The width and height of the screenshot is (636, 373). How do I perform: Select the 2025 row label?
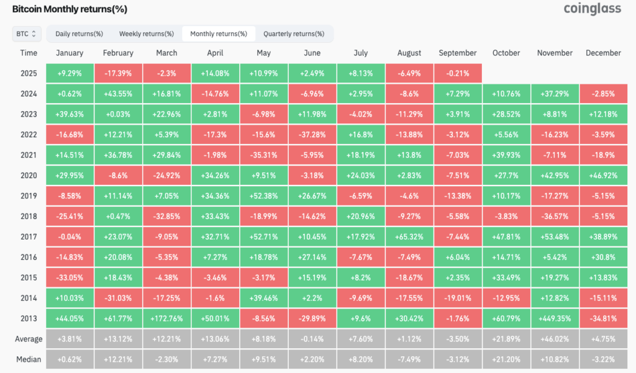[29, 73]
